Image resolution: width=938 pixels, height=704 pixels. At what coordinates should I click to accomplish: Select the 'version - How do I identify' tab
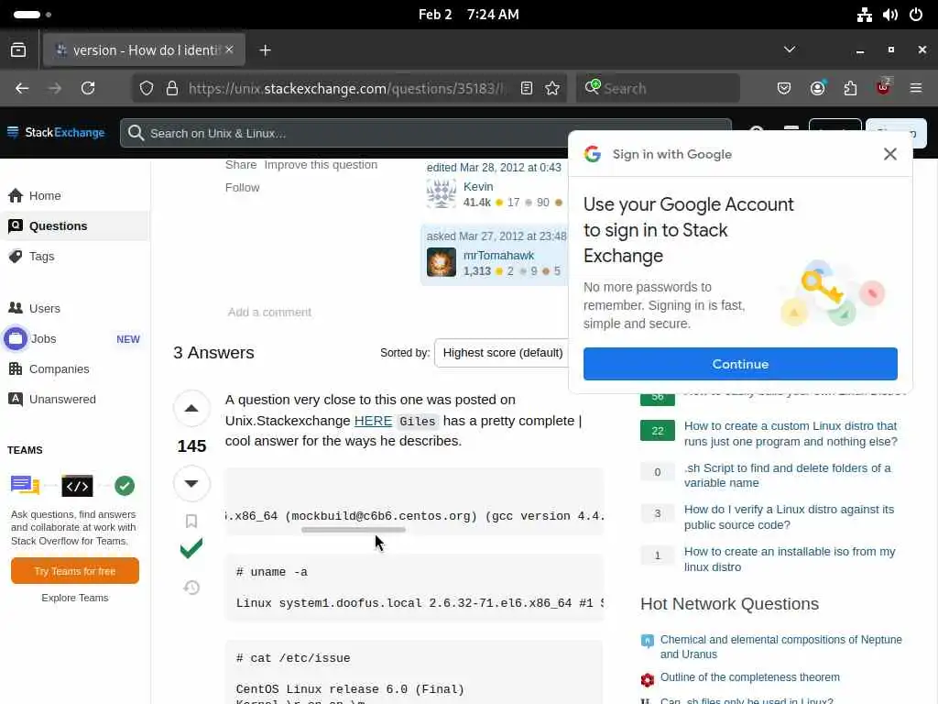tap(142, 50)
